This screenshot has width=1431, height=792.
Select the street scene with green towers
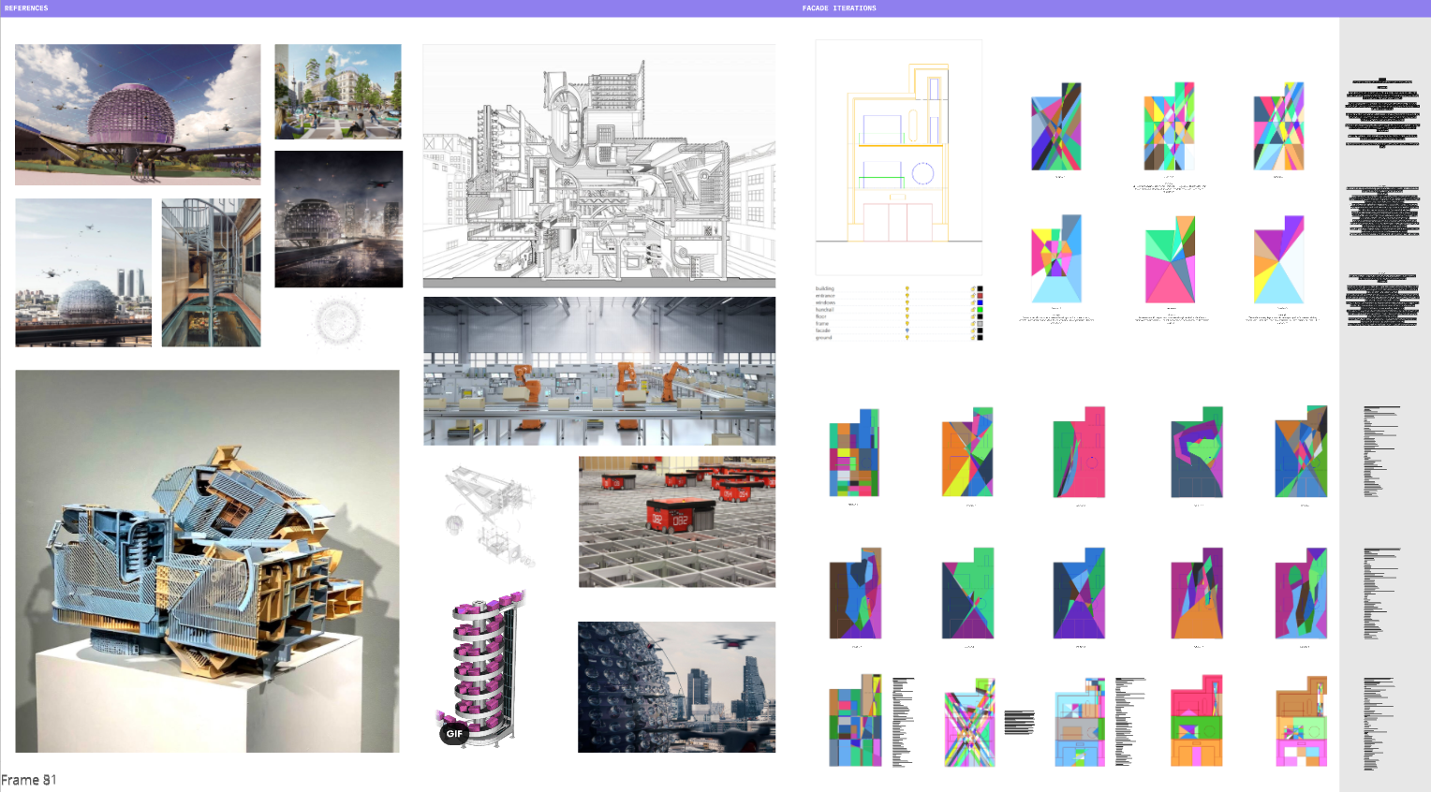(x=338, y=92)
